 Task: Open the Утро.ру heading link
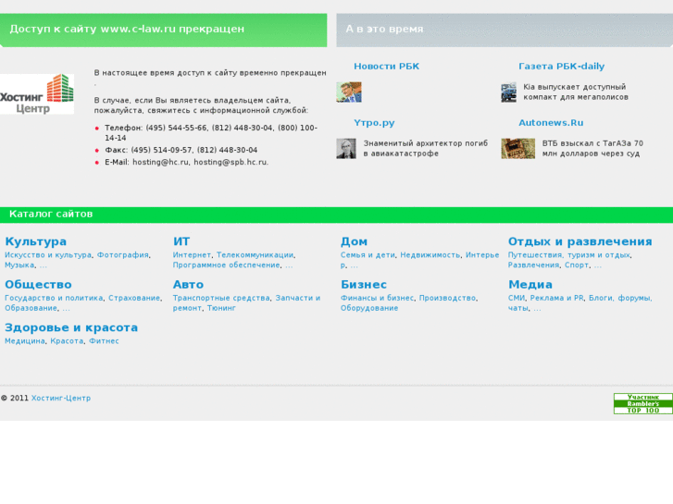(374, 123)
